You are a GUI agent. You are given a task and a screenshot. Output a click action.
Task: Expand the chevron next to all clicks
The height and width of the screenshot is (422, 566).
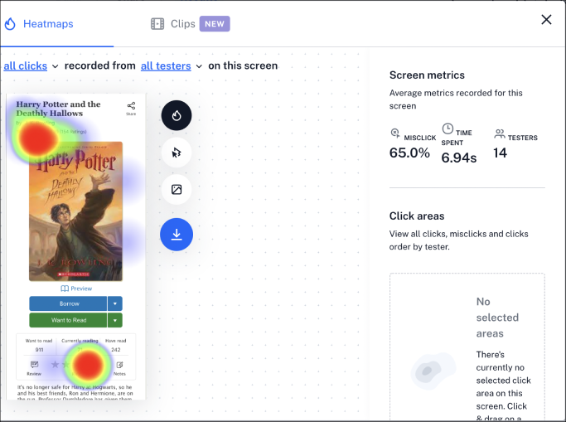coord(55,66)
